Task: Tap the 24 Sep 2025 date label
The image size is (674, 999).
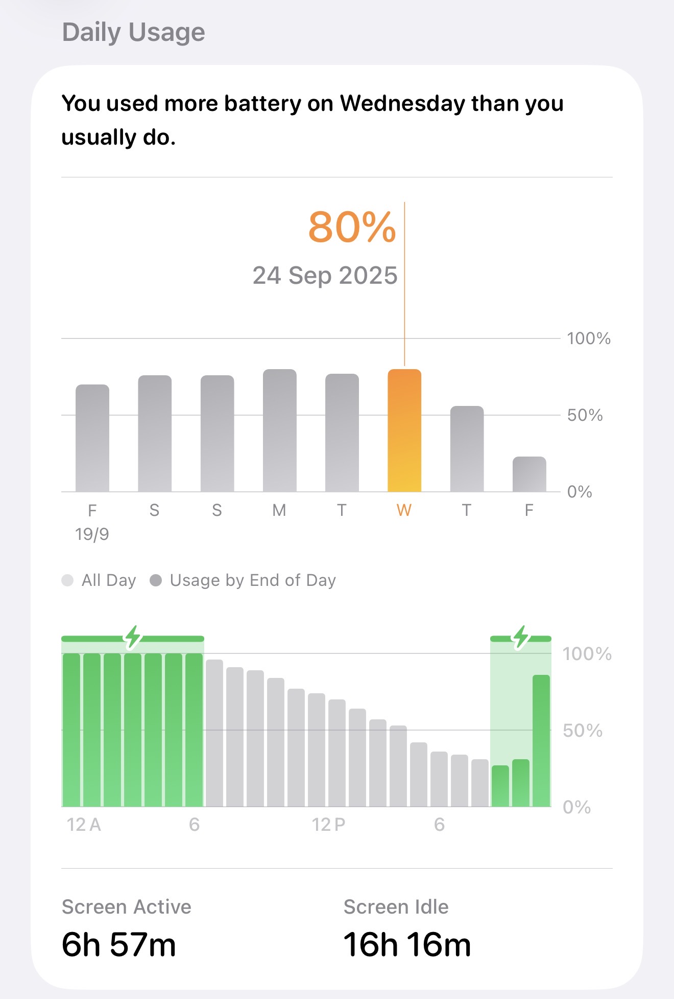Action: click(325, 276)
